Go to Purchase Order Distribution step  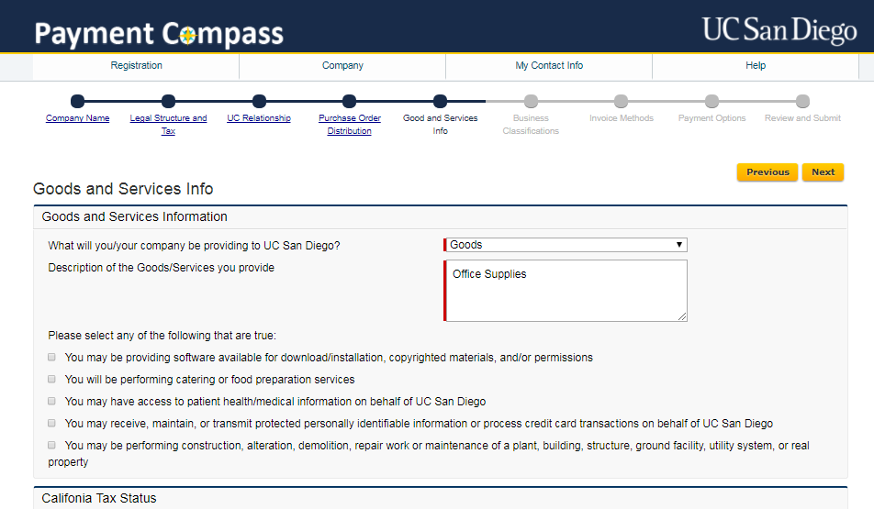[x=350, y=124]
